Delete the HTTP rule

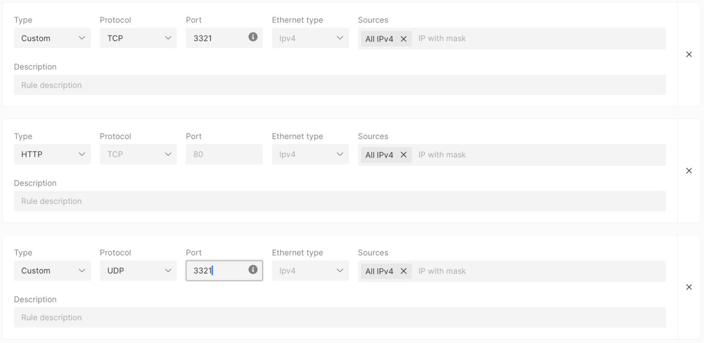(689, 170)
